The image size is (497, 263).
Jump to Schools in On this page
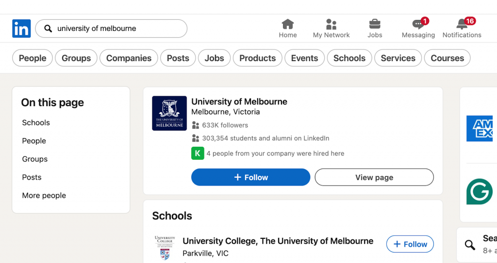(x=36, y=123)
